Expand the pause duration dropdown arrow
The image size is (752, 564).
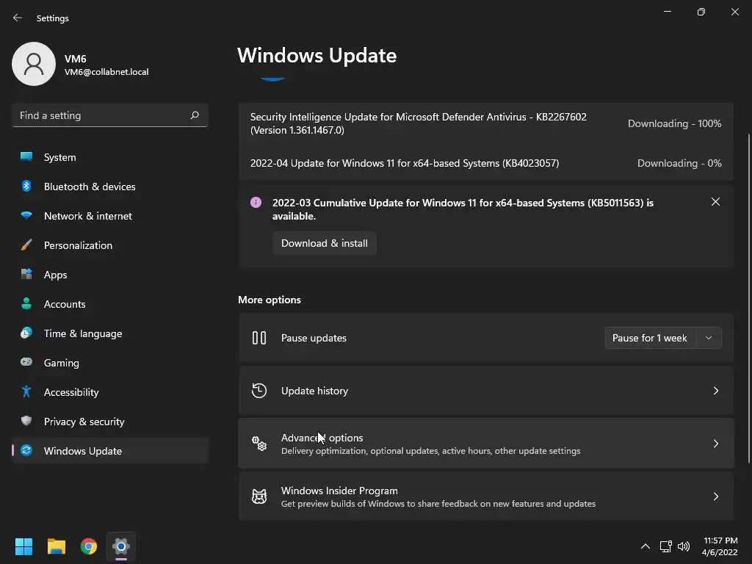(709, 338)
